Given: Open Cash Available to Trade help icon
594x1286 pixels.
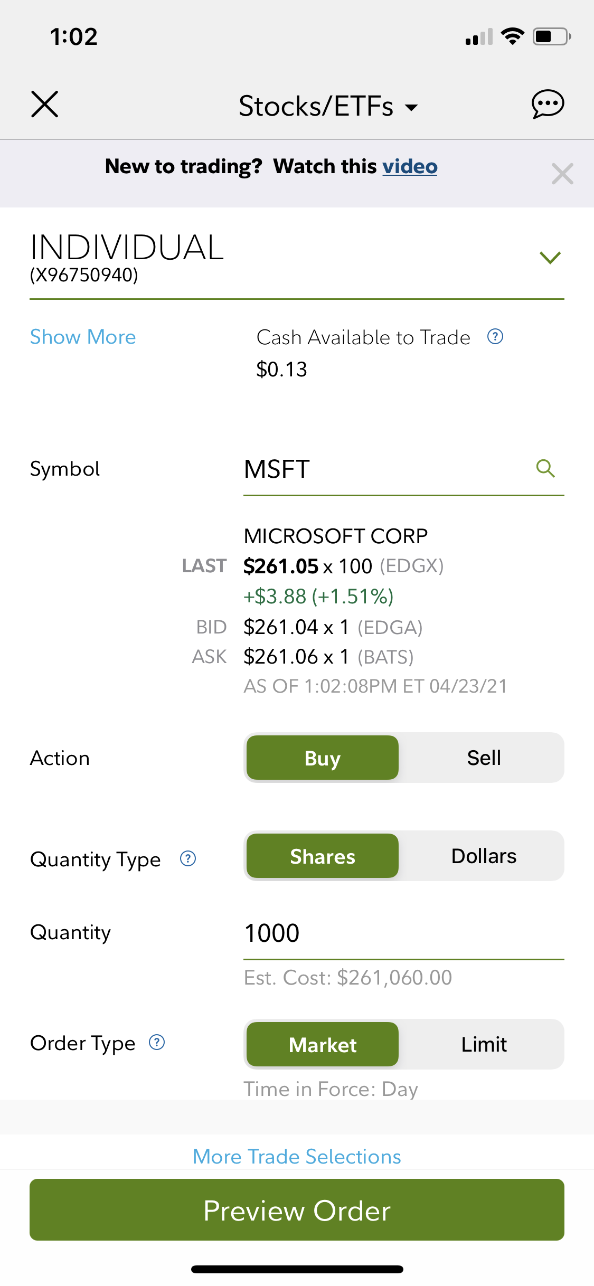Looking at the screenshot, I should click(495, 336).
